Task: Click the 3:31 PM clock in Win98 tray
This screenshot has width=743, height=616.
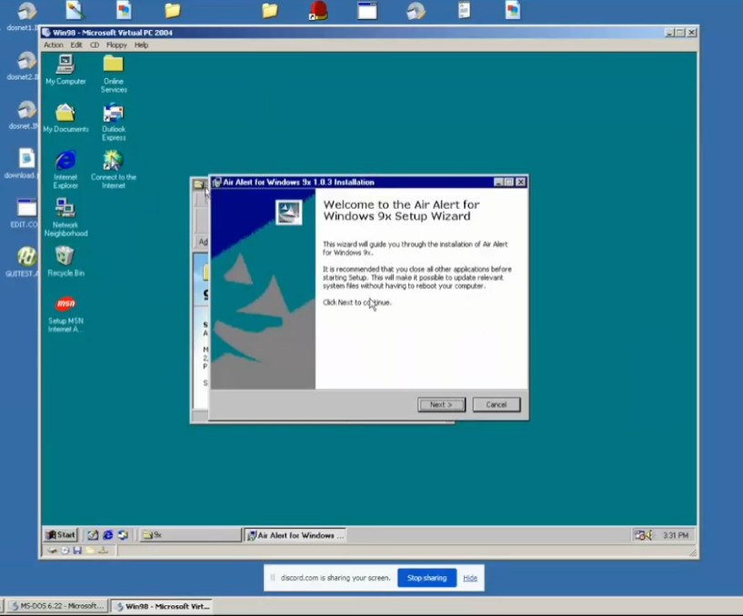Action: coord(675,535)
